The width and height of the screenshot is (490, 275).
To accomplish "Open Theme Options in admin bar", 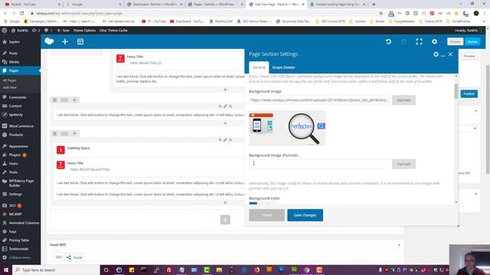I will coord(84,31).
